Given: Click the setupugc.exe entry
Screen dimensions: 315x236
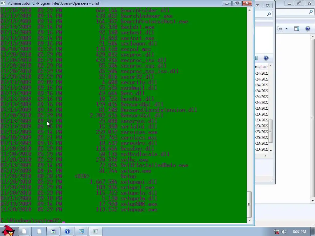Looking at the screenshot, I should 139,210.
